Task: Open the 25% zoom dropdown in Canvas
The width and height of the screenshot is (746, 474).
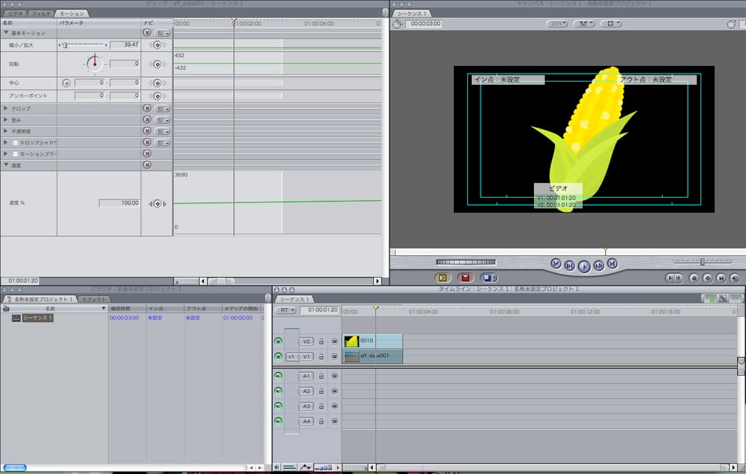Action: [x=558, y=24]
